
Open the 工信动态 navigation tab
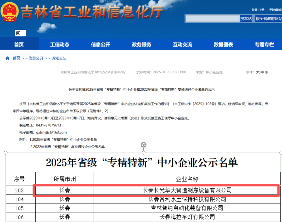coord(60,45)
